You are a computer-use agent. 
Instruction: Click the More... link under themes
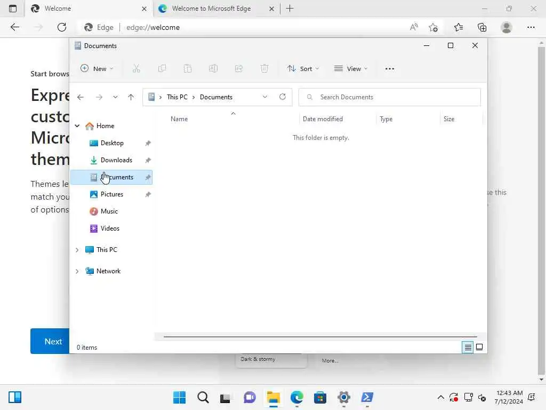coord(330,360)
